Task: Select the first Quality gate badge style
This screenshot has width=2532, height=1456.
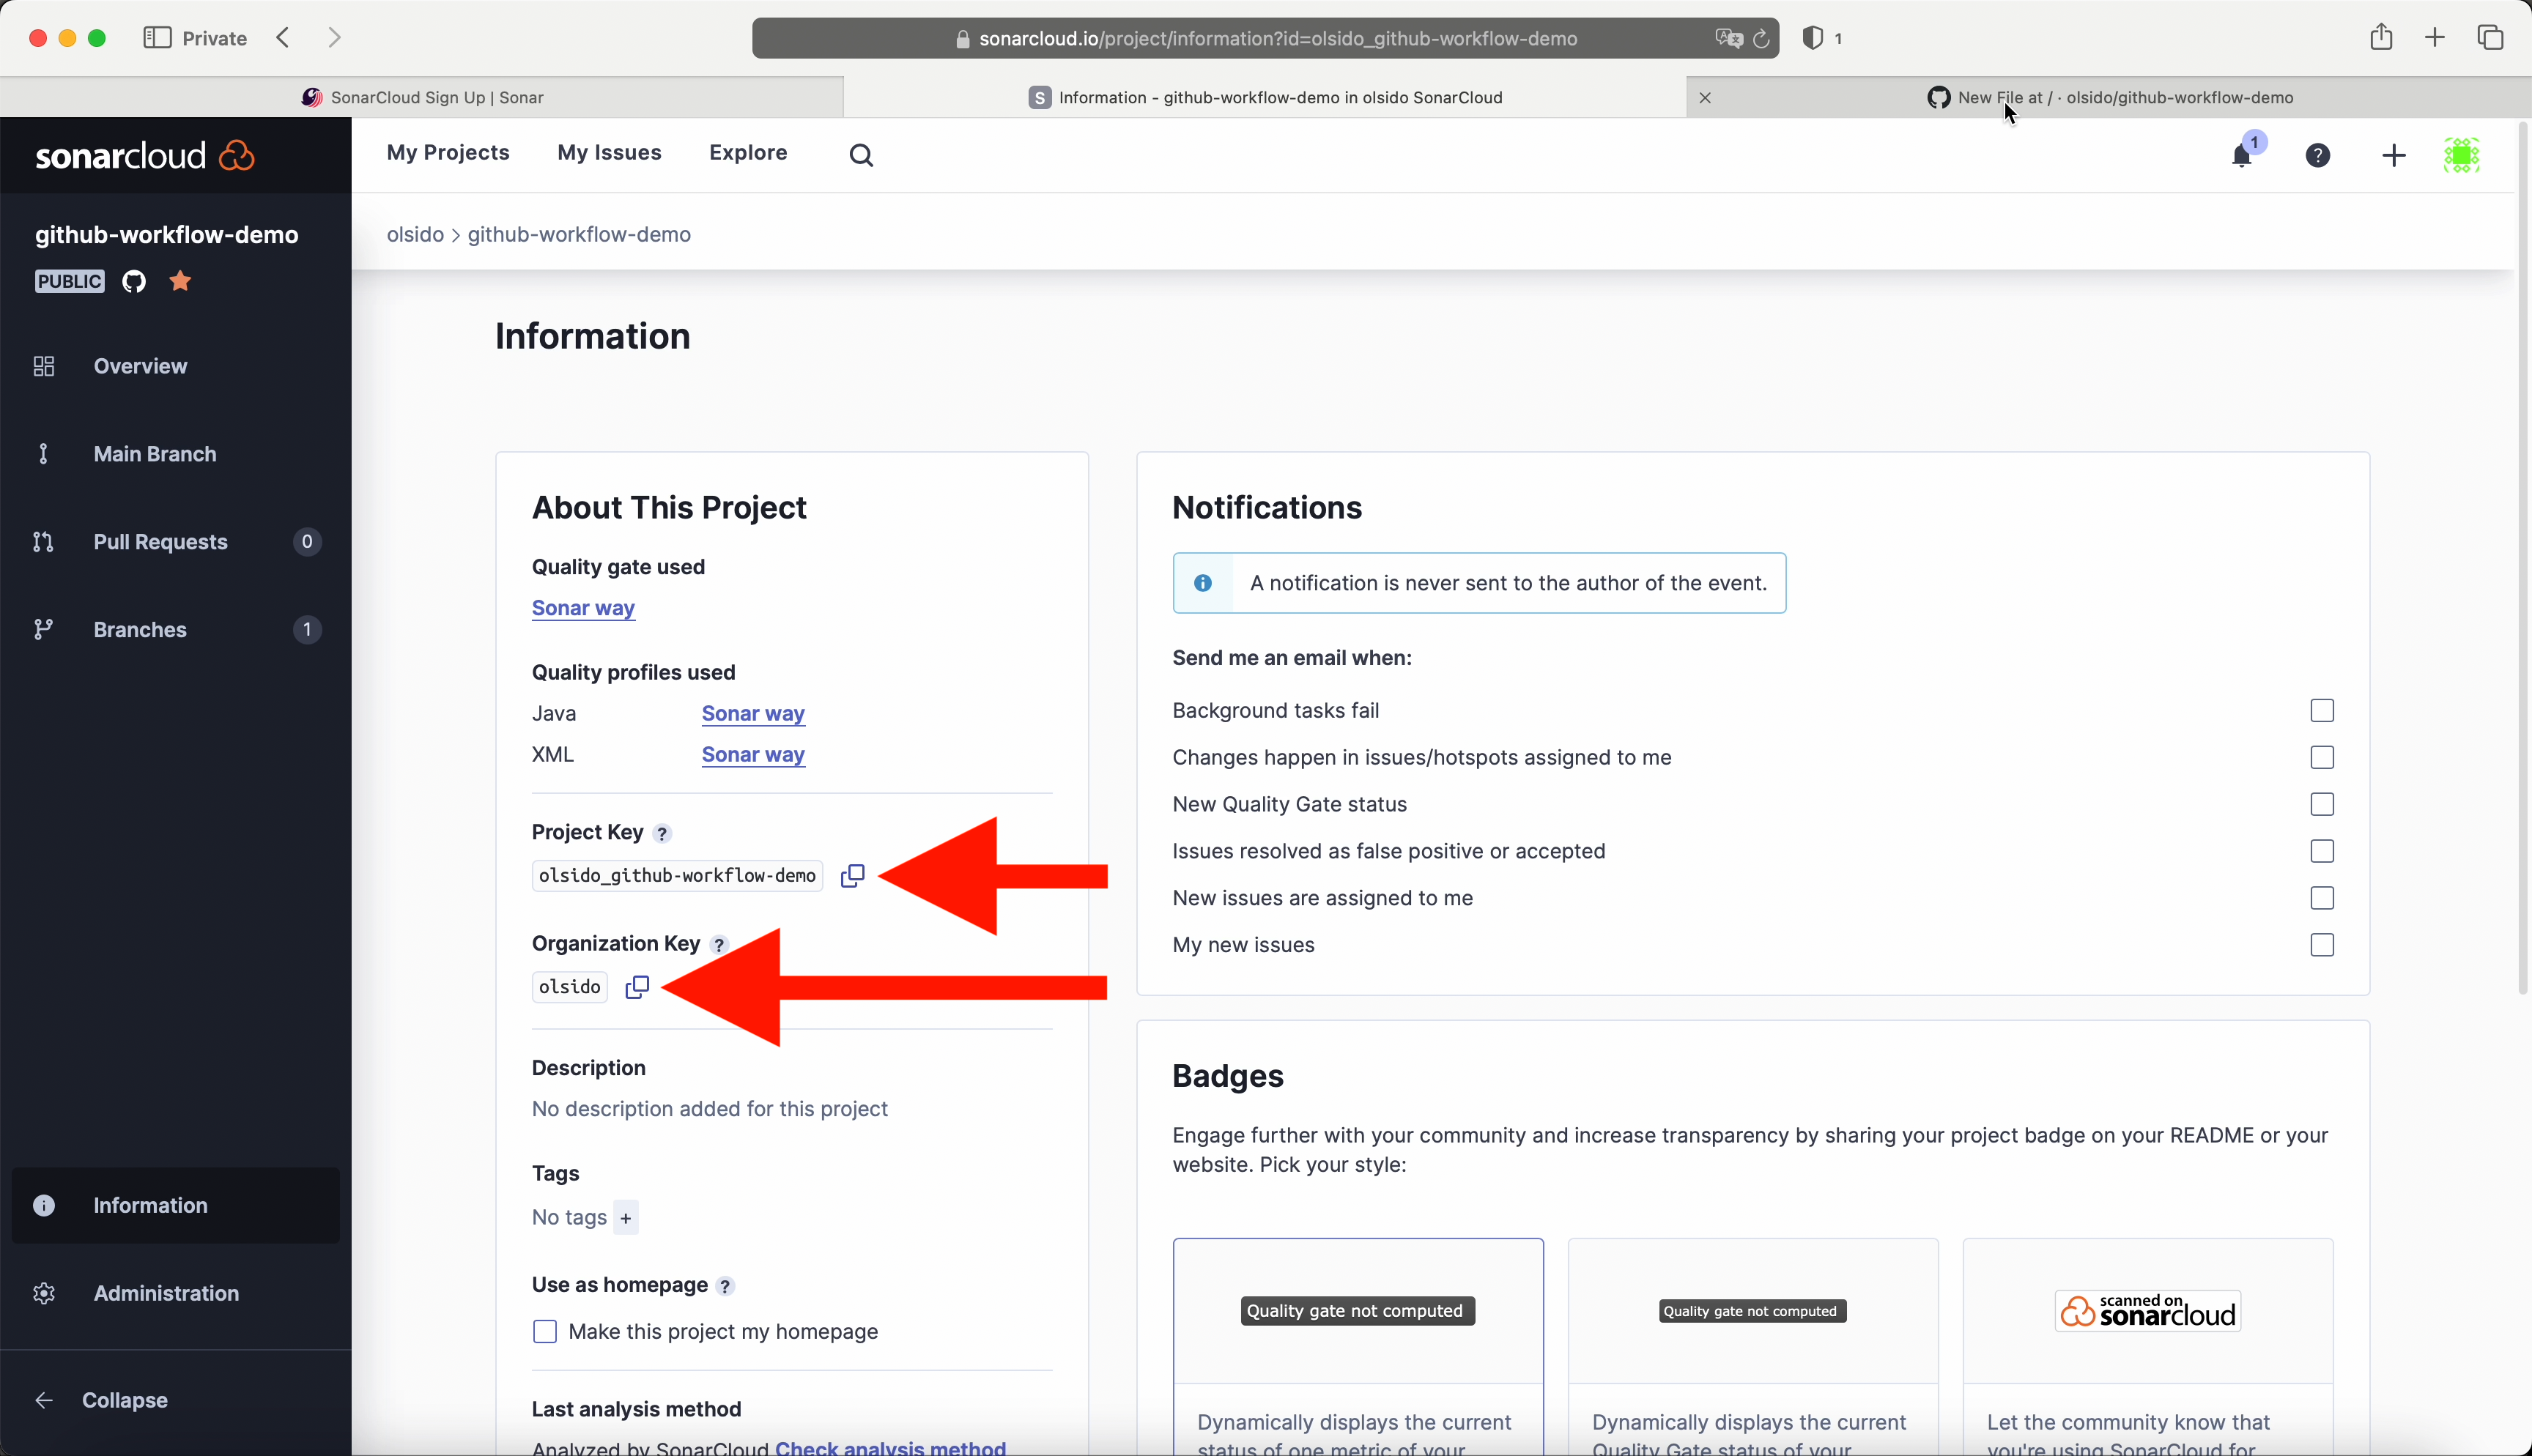Action: pos(1357,1311)
